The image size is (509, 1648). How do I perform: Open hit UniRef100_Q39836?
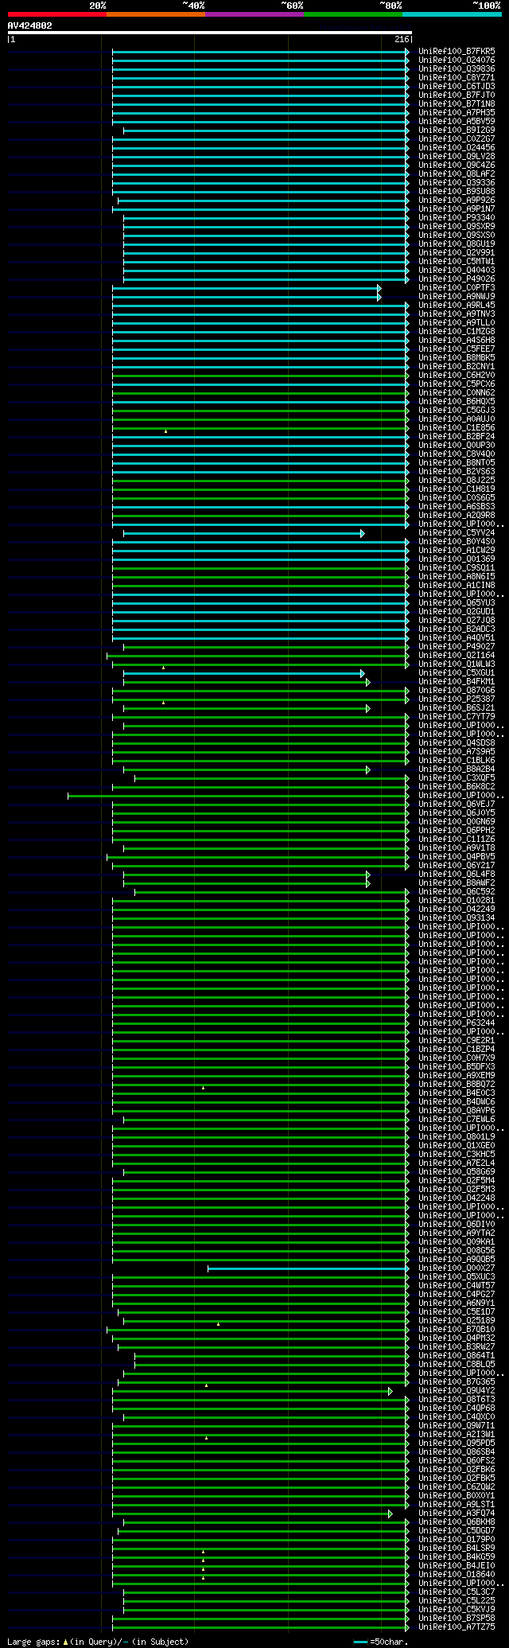(x=457, y=69)
